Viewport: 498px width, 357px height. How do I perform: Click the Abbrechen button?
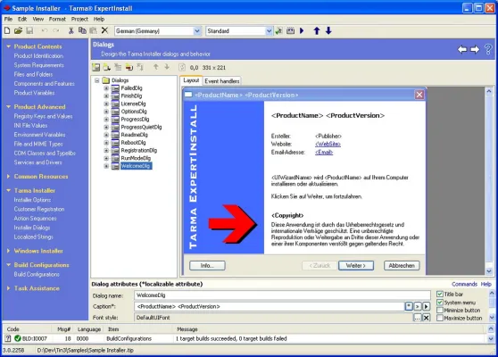(x=402, y=266)
